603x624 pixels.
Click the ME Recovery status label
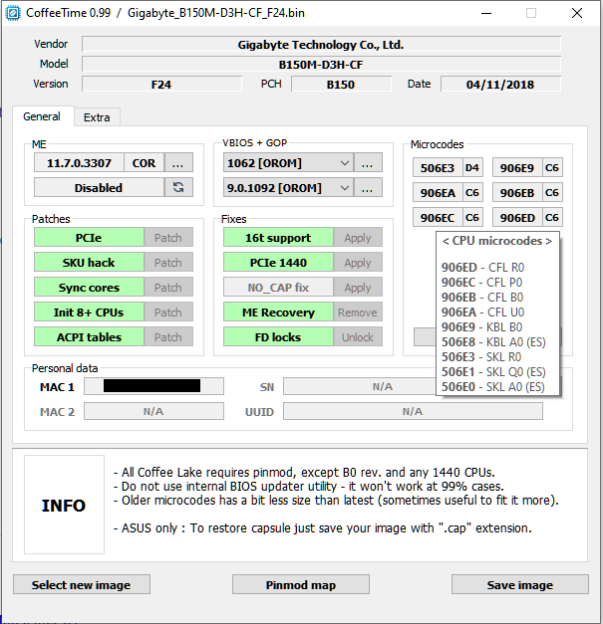[278, 312]
